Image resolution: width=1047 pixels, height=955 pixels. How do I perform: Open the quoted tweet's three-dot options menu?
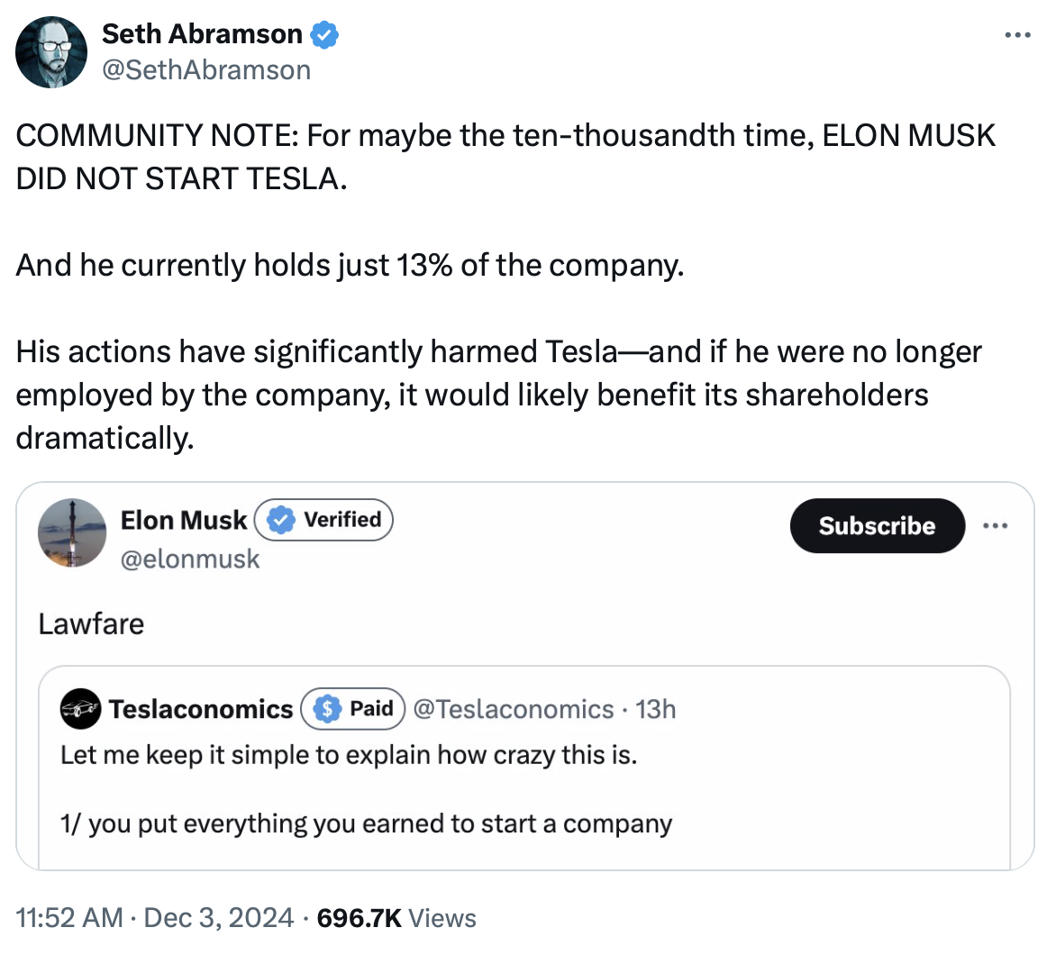pos(997,526)
